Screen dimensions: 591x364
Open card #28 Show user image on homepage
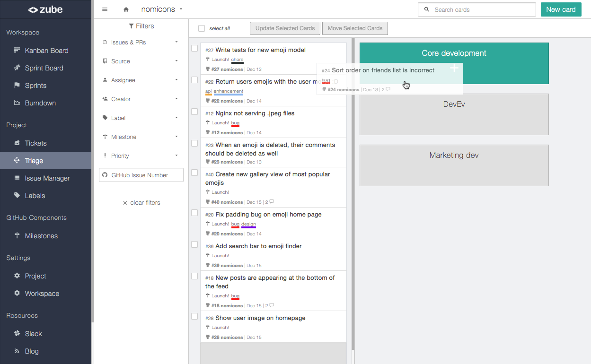[x=273, y=327]
